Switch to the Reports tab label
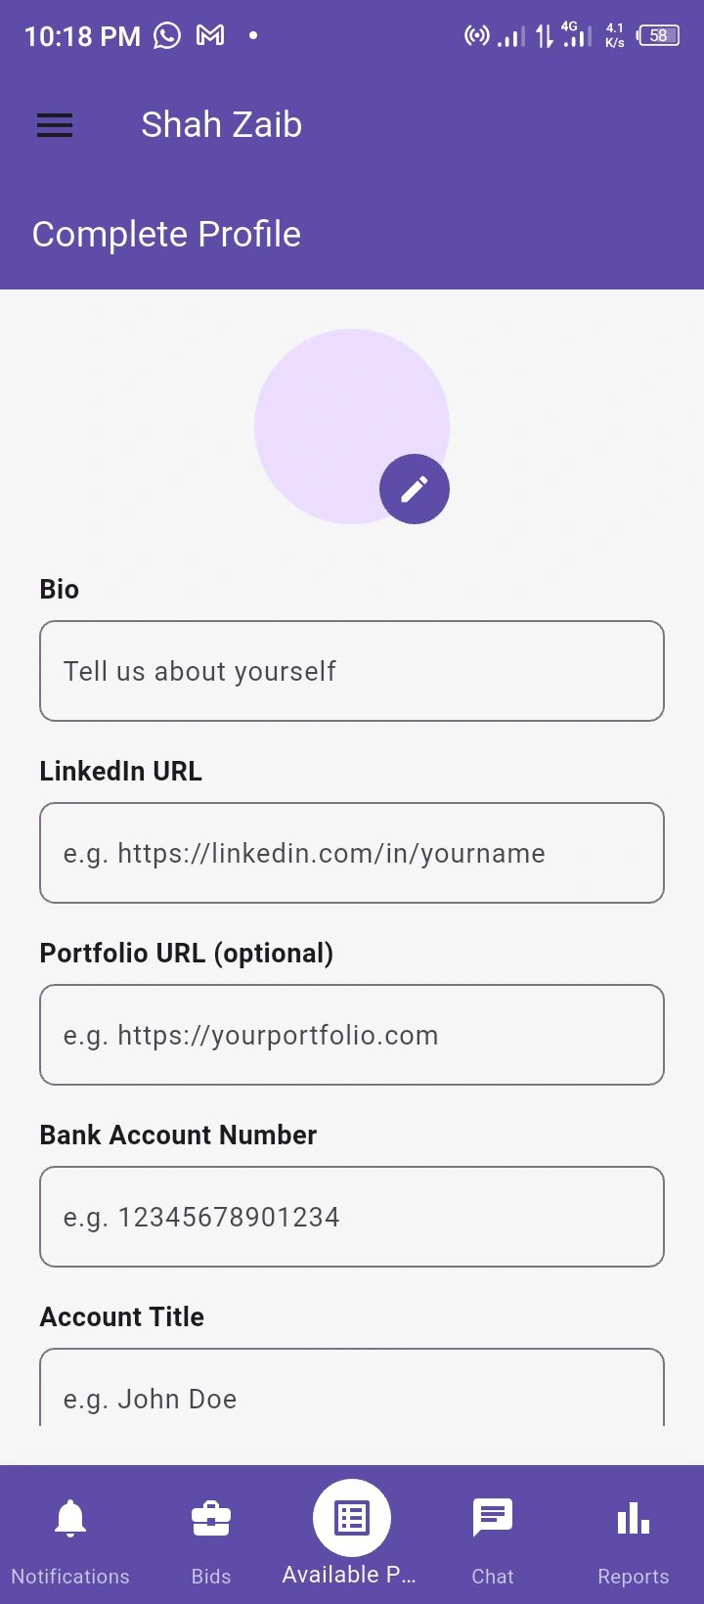Image resolution: width=704 pixels, height=1604 pixels. pyautogui.click(x=634, y=1577)
